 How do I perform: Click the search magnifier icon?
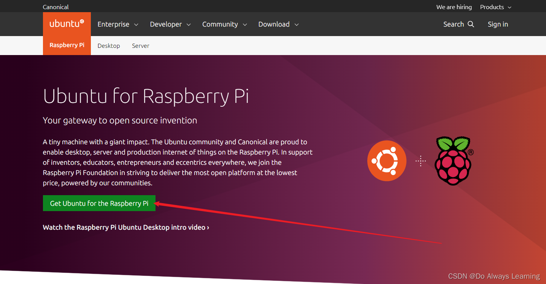point(471,24)
